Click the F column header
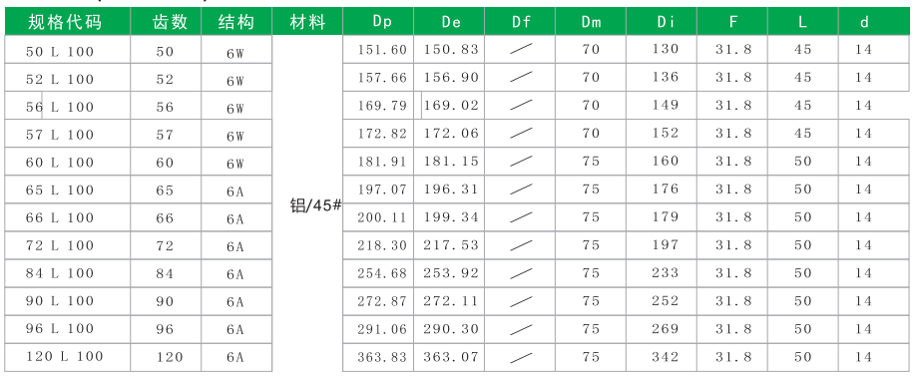The width and height of the screenshot is (916, 377). (x=732, y=22)
